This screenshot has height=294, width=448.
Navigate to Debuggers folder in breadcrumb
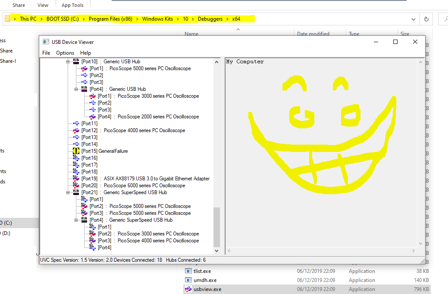click(210, 19)
